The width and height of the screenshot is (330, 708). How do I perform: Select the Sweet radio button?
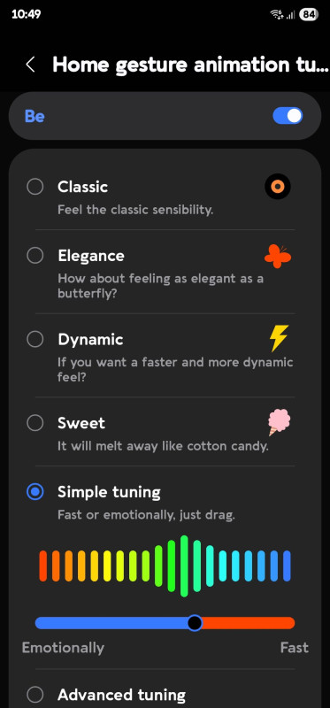(35, 423)
